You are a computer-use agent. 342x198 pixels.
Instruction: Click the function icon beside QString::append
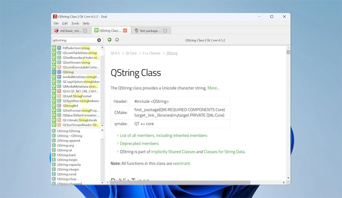point(54,141)
